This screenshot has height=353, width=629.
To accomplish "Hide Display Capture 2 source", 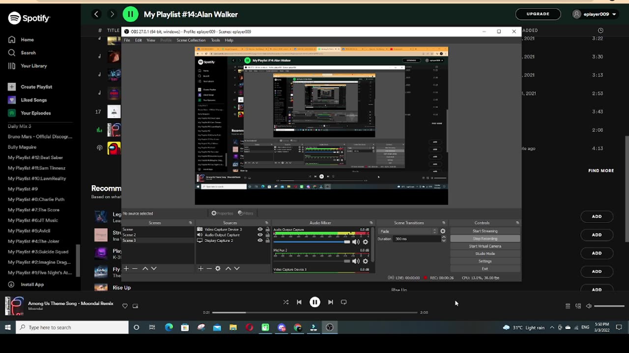I will coord(260,241).
